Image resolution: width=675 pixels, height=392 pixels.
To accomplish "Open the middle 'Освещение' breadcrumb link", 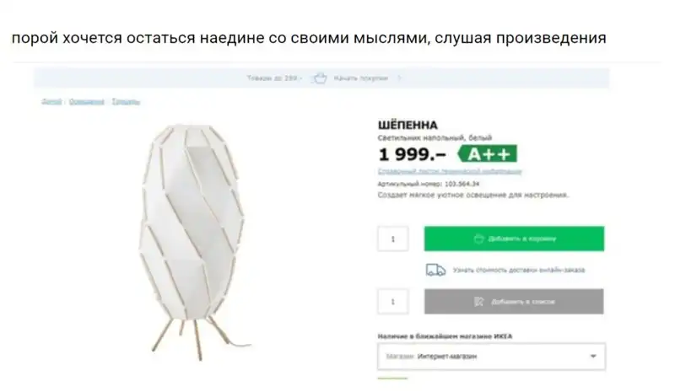I will 87,101.
